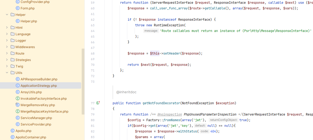Click the MergeReplaceKeyInterface.php interface icon
The width and height of the screenshot is (313, 140).
[18, 111]
